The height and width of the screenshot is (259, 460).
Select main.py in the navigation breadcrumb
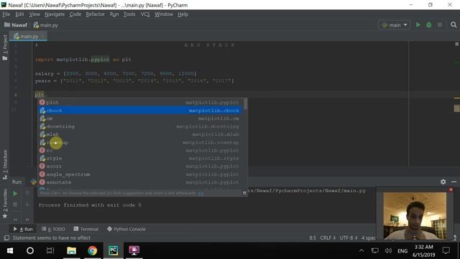[45, 25]
